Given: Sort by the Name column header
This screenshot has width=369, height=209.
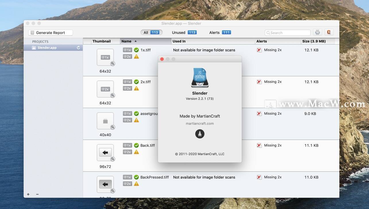Looking at the screenshot, I should (145, 41).
